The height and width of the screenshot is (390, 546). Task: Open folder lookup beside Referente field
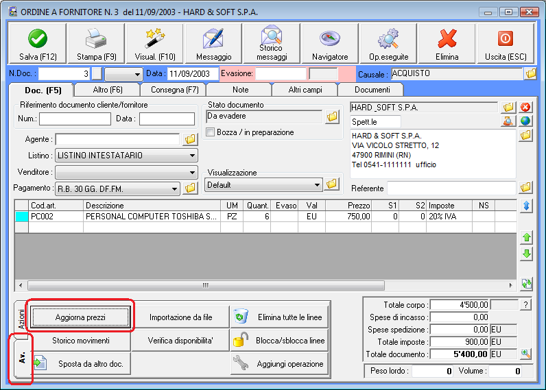[525, 188]
